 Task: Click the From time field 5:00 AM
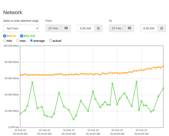[86, 28]
